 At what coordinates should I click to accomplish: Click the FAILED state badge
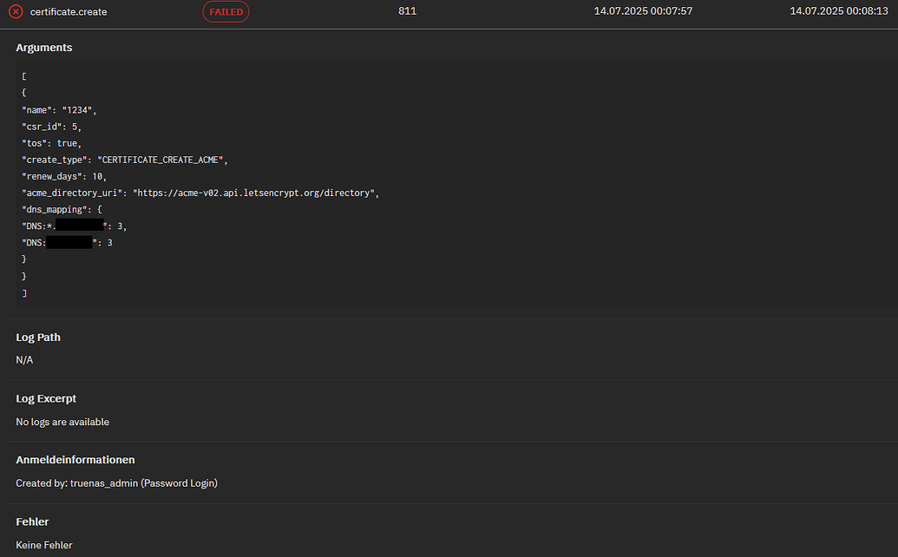[x=226, y=11]
